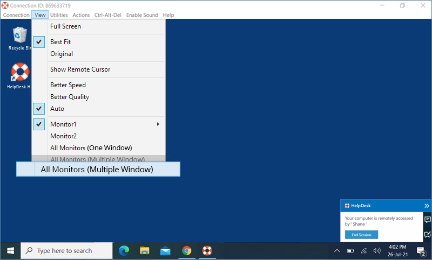
Task: Show hidden system tray icons
Action: click(x=336, y=250)
